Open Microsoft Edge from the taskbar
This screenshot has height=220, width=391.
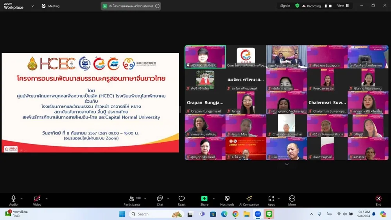[x=224, y=214]
